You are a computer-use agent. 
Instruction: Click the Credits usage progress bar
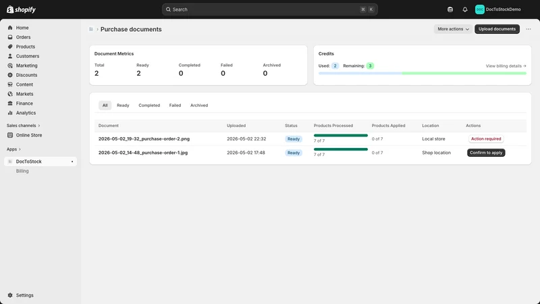[423, 73]
